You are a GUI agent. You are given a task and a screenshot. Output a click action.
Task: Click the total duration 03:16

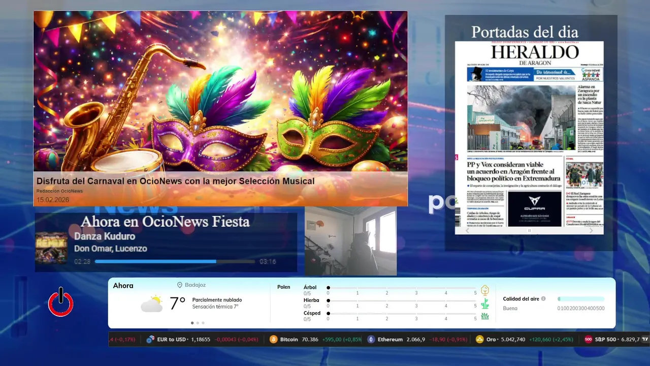[x=268, y=262]
